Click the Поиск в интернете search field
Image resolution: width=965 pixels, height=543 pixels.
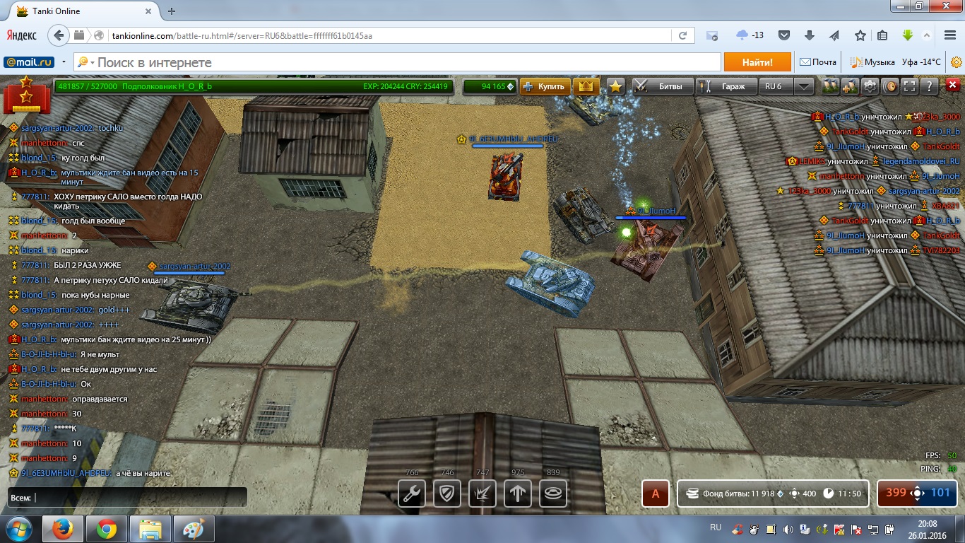(408, 62)
